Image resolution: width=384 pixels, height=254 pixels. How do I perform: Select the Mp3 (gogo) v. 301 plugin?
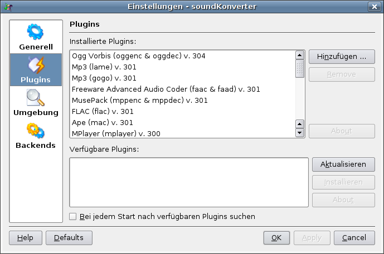tap(183, 78)
